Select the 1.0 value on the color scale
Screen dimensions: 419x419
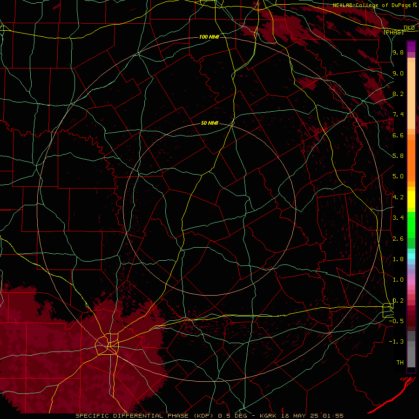coord(398,280)
